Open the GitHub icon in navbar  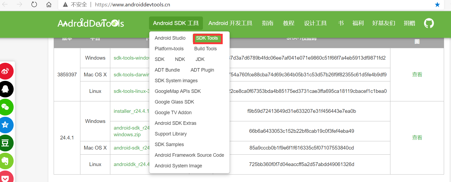[x=429, y=23]
